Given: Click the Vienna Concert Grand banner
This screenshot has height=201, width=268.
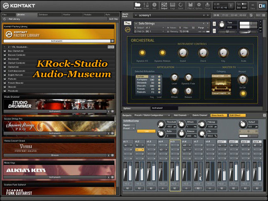Looking at the screenshot, I should (59, 148).
